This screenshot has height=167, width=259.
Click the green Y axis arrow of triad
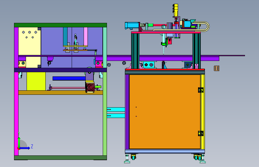point(19,142)
